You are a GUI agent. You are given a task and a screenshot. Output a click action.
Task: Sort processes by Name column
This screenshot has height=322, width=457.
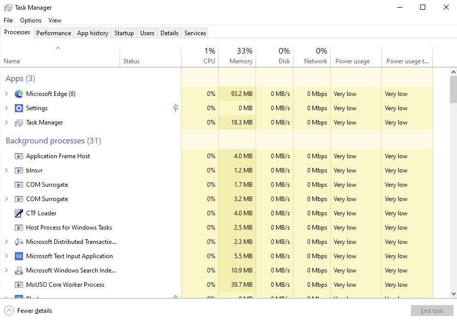pyautogui.click(x=60, y=57)
